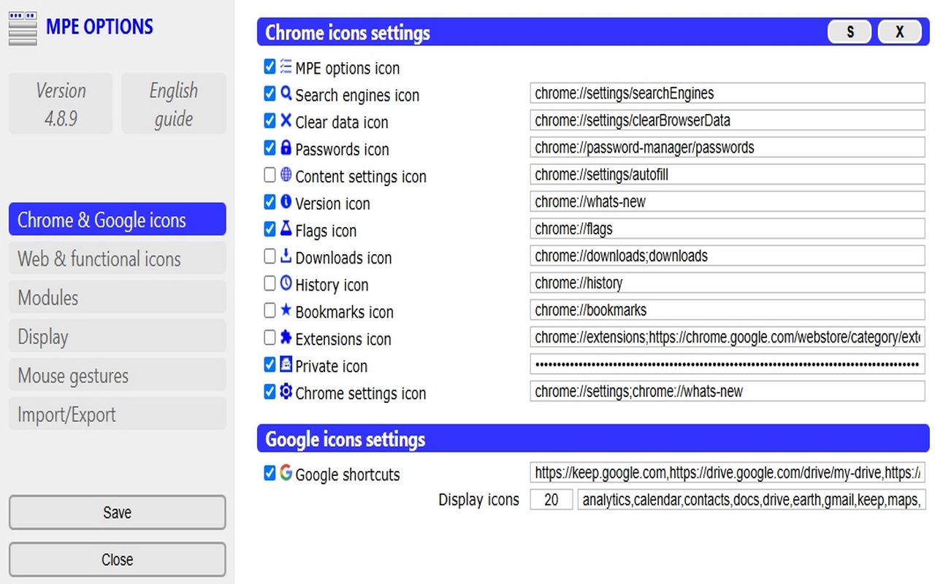The width and height of the screenshot is (935, 584).
Task: Enable the Content settings icon checkbox
Action: [x=270, y=174]
